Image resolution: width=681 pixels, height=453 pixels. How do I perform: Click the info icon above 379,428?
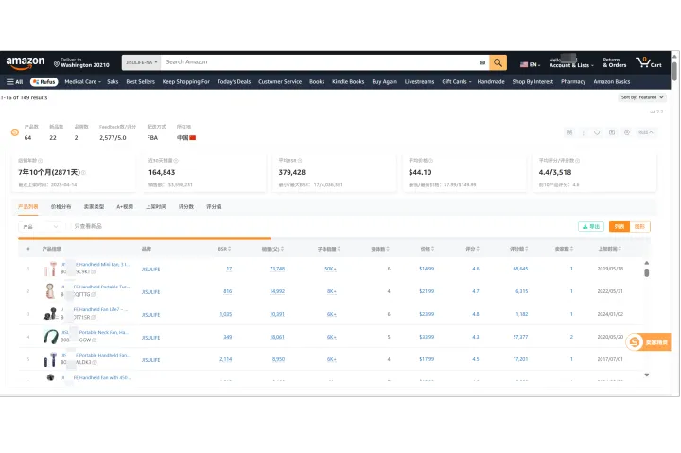pyautogui.click(x=300, y=161)
